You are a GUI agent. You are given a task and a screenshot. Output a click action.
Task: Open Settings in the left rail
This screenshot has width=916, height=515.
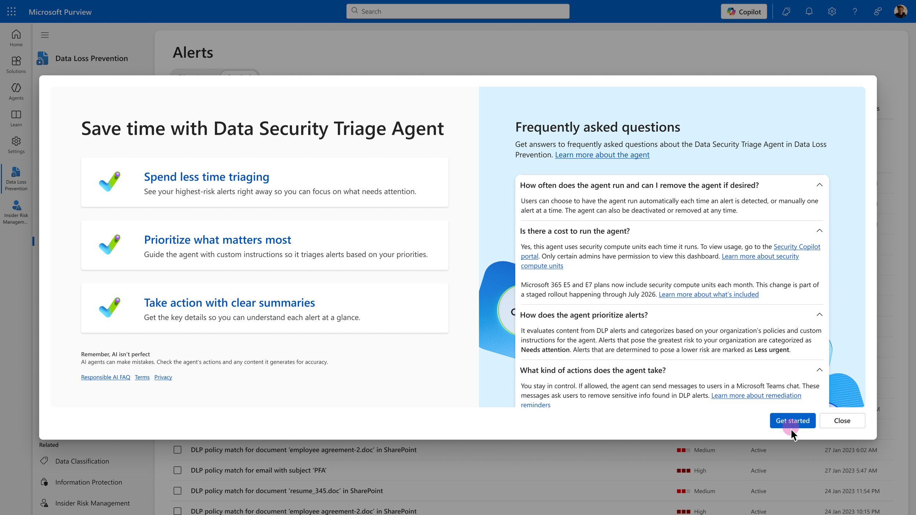16,145
